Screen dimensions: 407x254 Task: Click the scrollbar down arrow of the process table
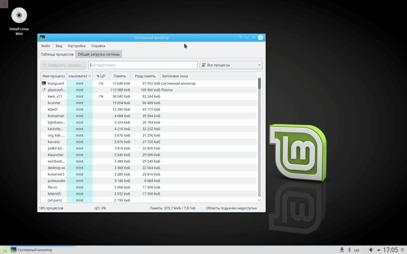pos(259,200)
